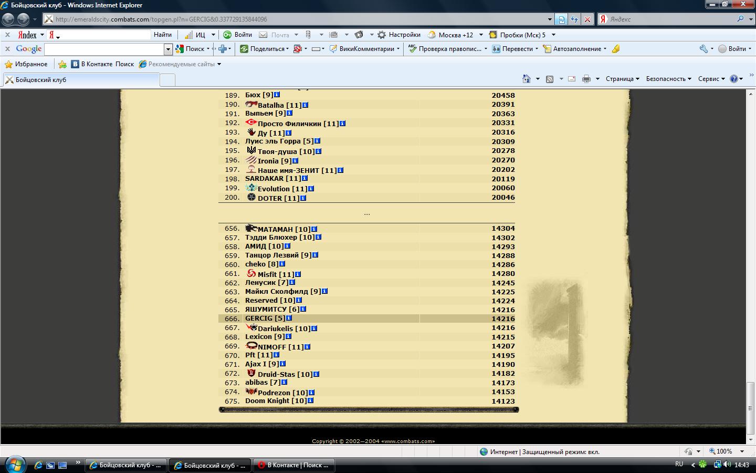The image size is (756, 473).
Task: Open the Безопасность dropdown menu
Action: (668, 79)
